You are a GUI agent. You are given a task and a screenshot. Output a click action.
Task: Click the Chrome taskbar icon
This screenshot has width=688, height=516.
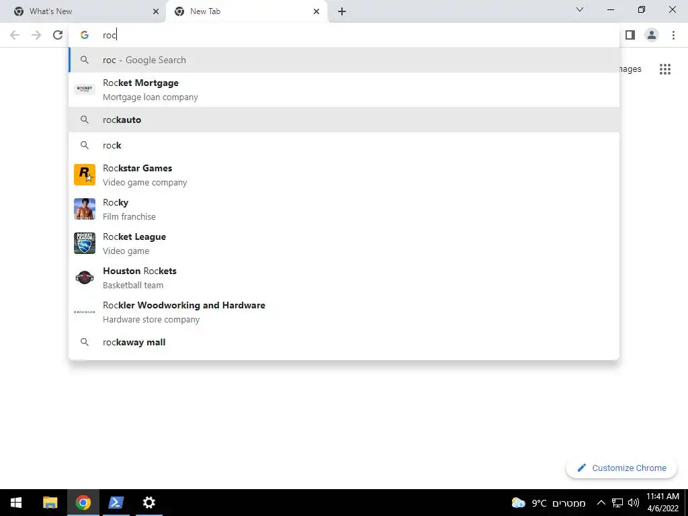(83, 503)
